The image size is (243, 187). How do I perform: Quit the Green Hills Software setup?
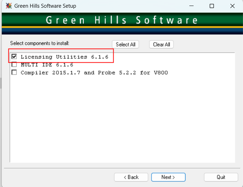221,177
